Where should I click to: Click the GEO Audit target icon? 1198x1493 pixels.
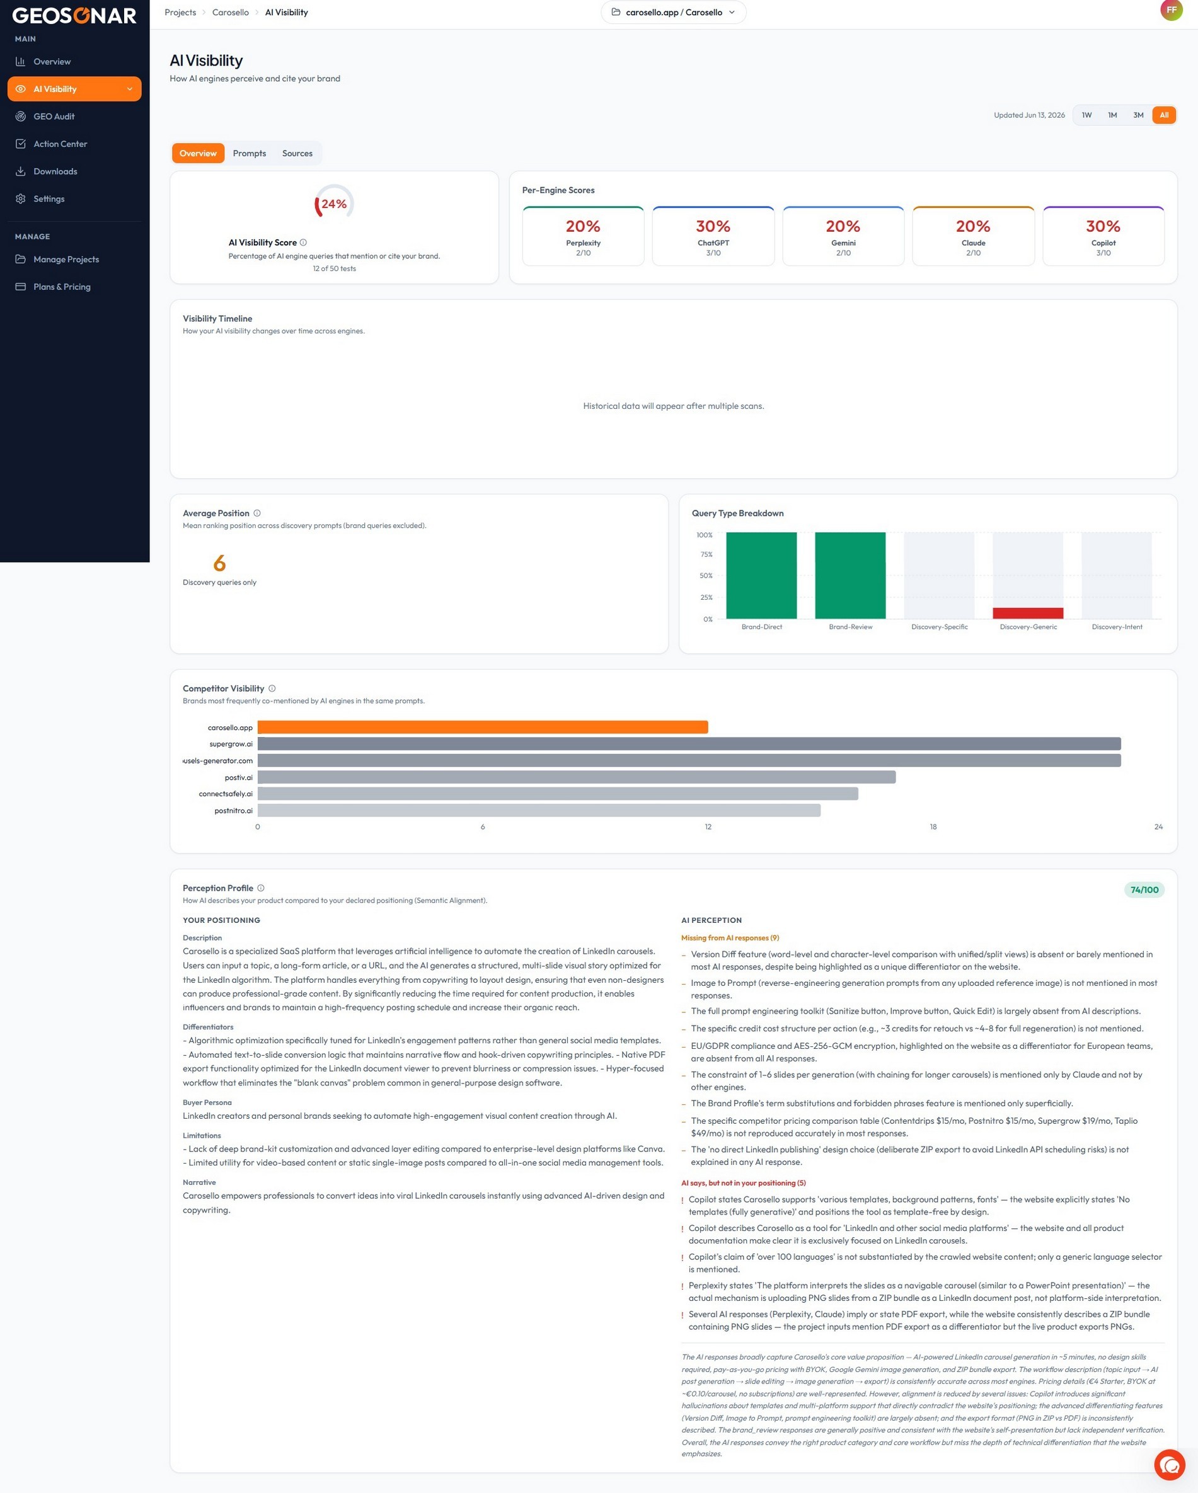21,117
